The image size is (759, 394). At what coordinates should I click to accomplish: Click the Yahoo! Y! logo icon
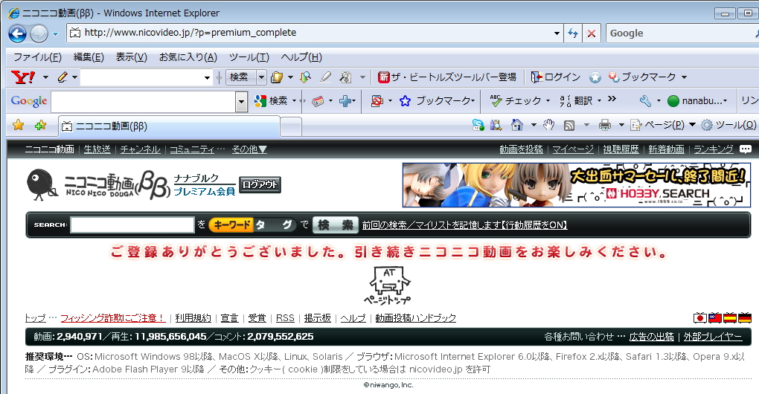pyautogui.click(x=23, y=77)
